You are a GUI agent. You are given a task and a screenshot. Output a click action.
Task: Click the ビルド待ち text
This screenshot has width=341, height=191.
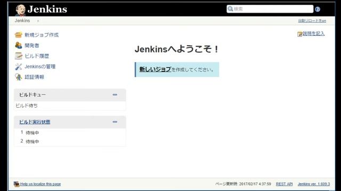tap(27, 106)
